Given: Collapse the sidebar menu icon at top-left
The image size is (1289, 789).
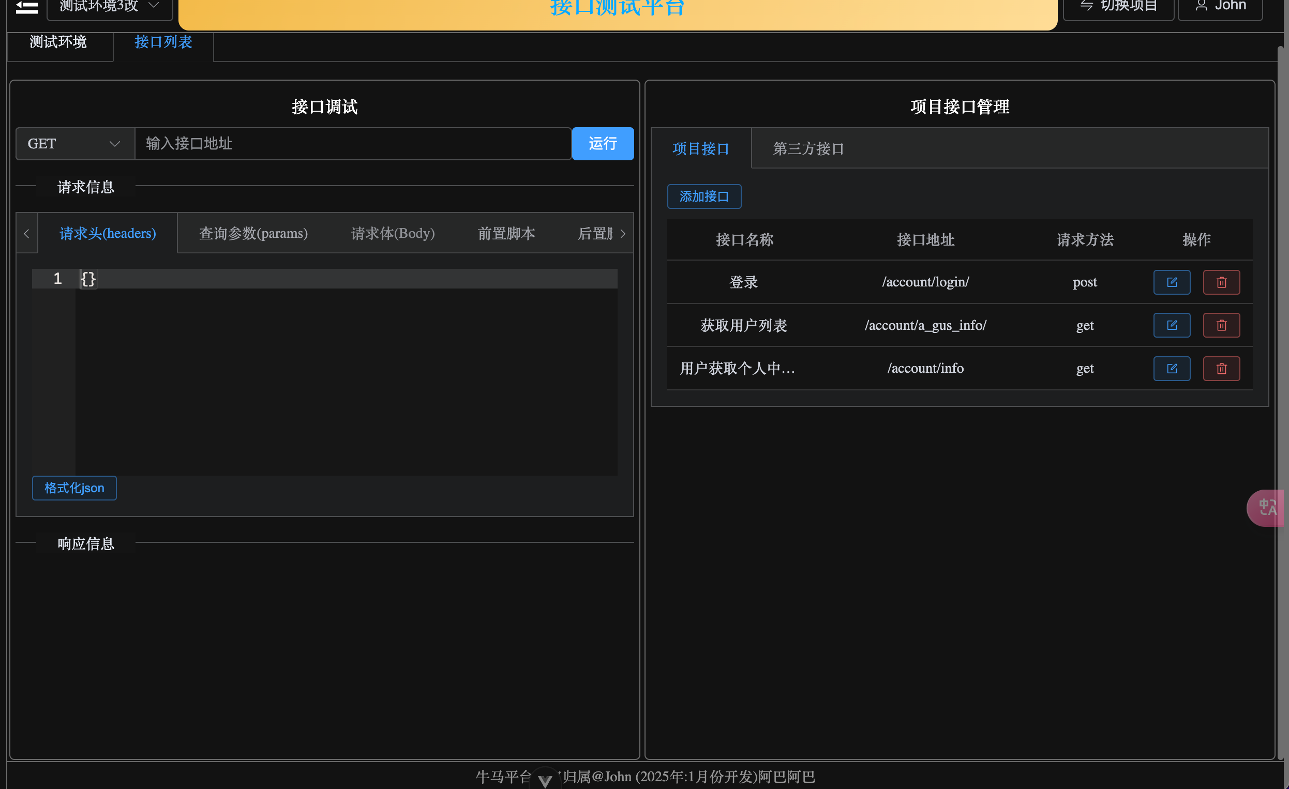Looking at the screenshot, I should click(x=26, y=7).
